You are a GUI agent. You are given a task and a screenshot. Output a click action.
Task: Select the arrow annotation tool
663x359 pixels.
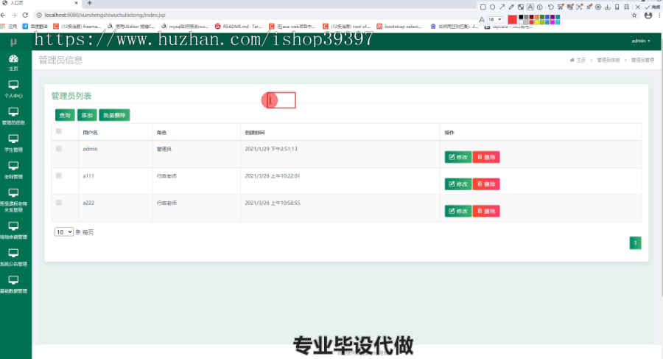502,7
